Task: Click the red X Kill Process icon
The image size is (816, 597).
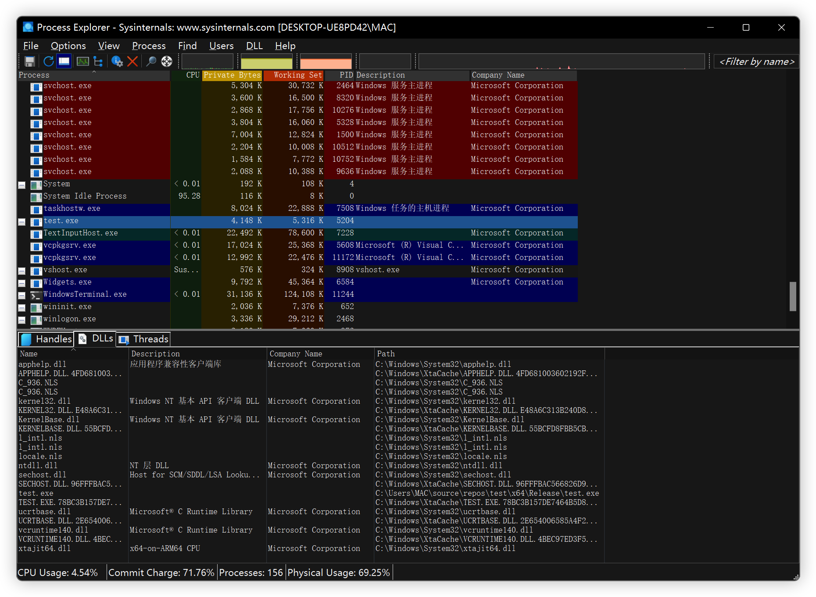Action: (132, 61)
